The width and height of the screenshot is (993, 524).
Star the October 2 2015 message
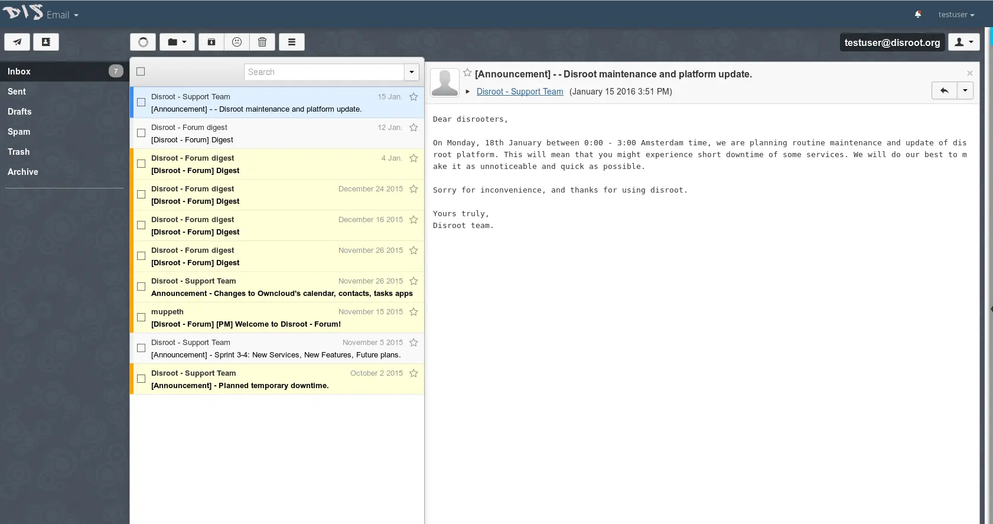(414, 373)
